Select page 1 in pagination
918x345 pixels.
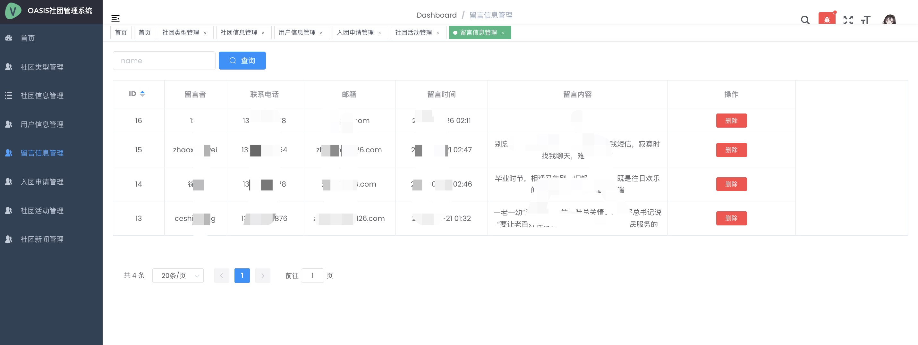242,275
